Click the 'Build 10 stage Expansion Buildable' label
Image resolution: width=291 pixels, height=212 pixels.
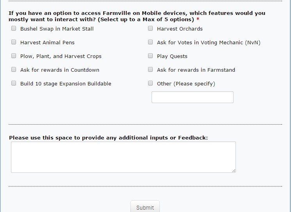(x=66, y=83)
